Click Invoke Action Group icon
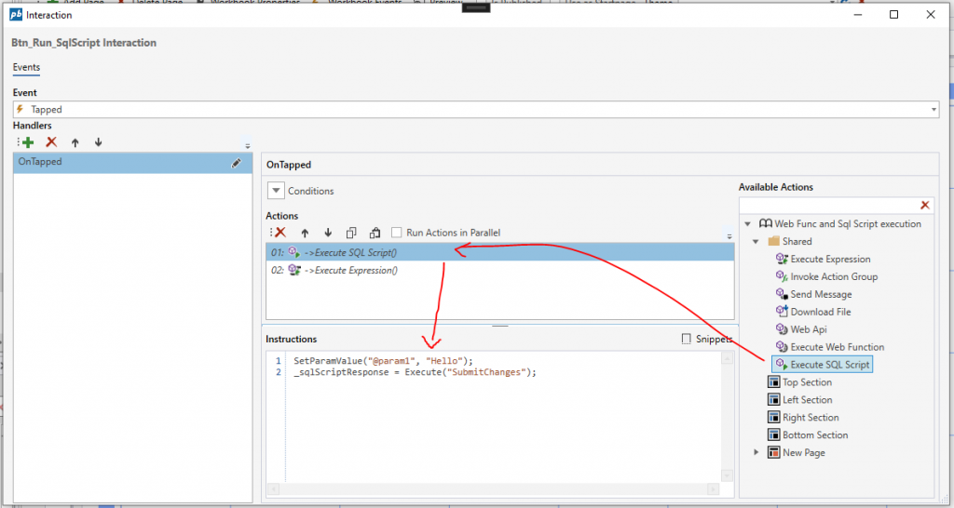Viewport: 954px width, 508px height. (x=782, y=276)
